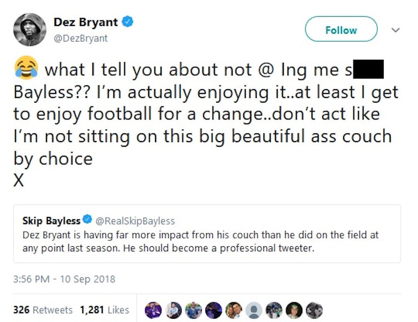Click the Follow button

click(341, 30)
